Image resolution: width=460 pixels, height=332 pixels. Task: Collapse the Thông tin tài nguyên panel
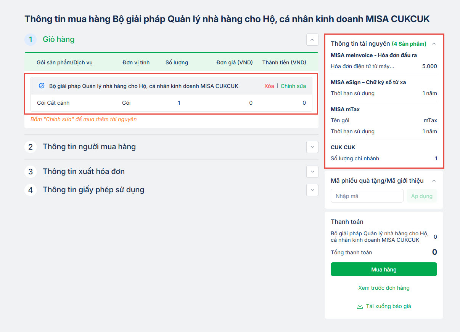coord(434,44)
